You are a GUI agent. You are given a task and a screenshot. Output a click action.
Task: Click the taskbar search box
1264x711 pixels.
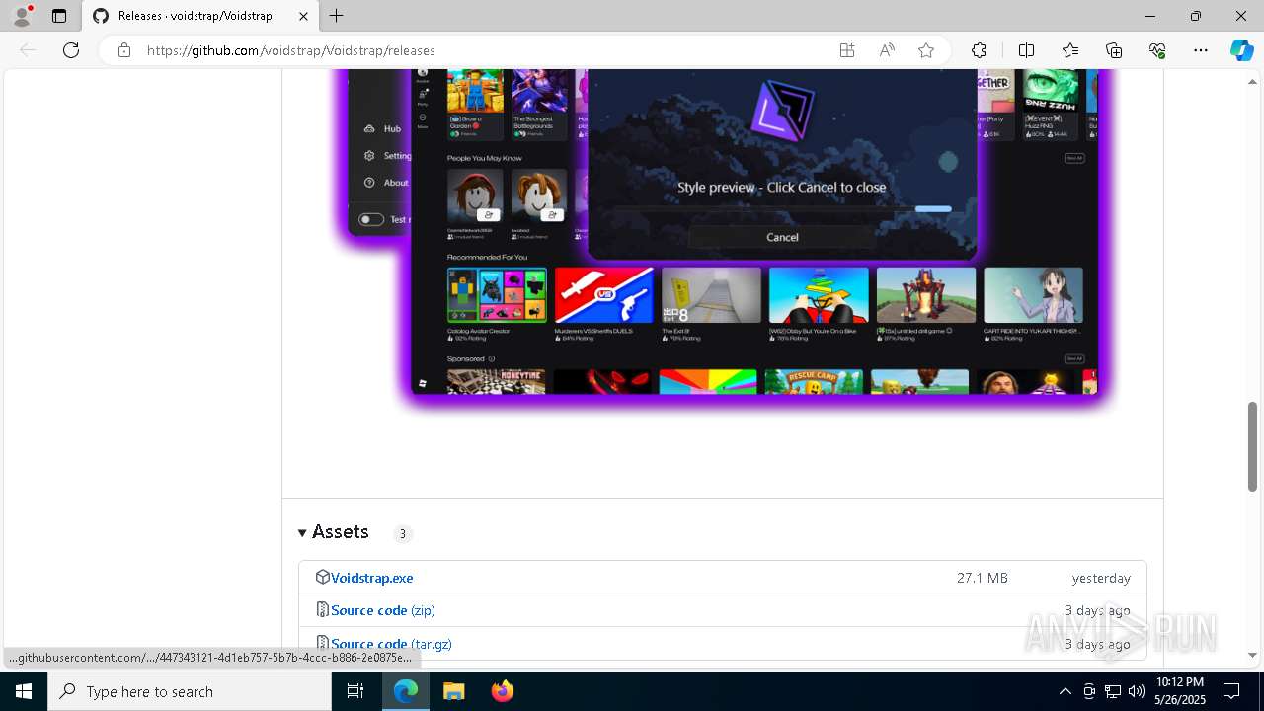(x=190, y=691)
